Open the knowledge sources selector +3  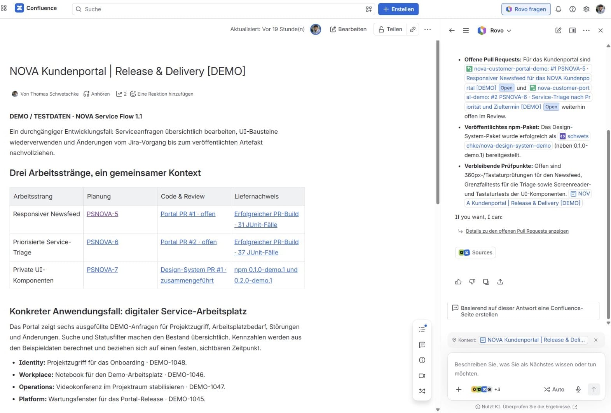coord(485,389)
